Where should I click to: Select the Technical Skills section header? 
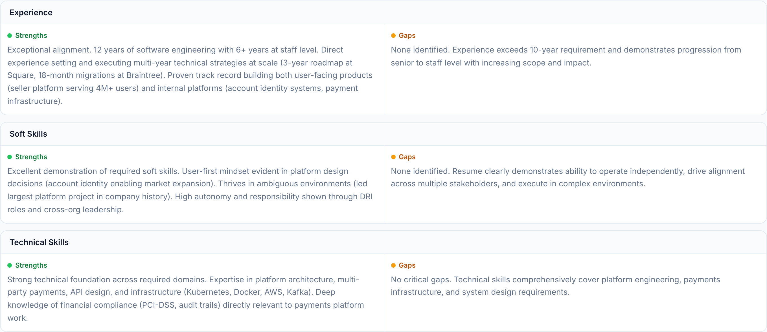tap(39, 243)
